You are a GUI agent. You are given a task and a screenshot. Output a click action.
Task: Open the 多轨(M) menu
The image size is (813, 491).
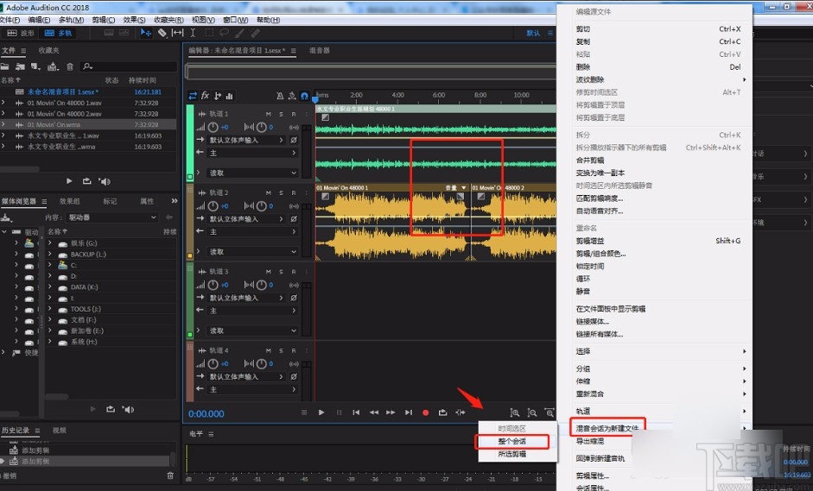(x=71, y=20)
